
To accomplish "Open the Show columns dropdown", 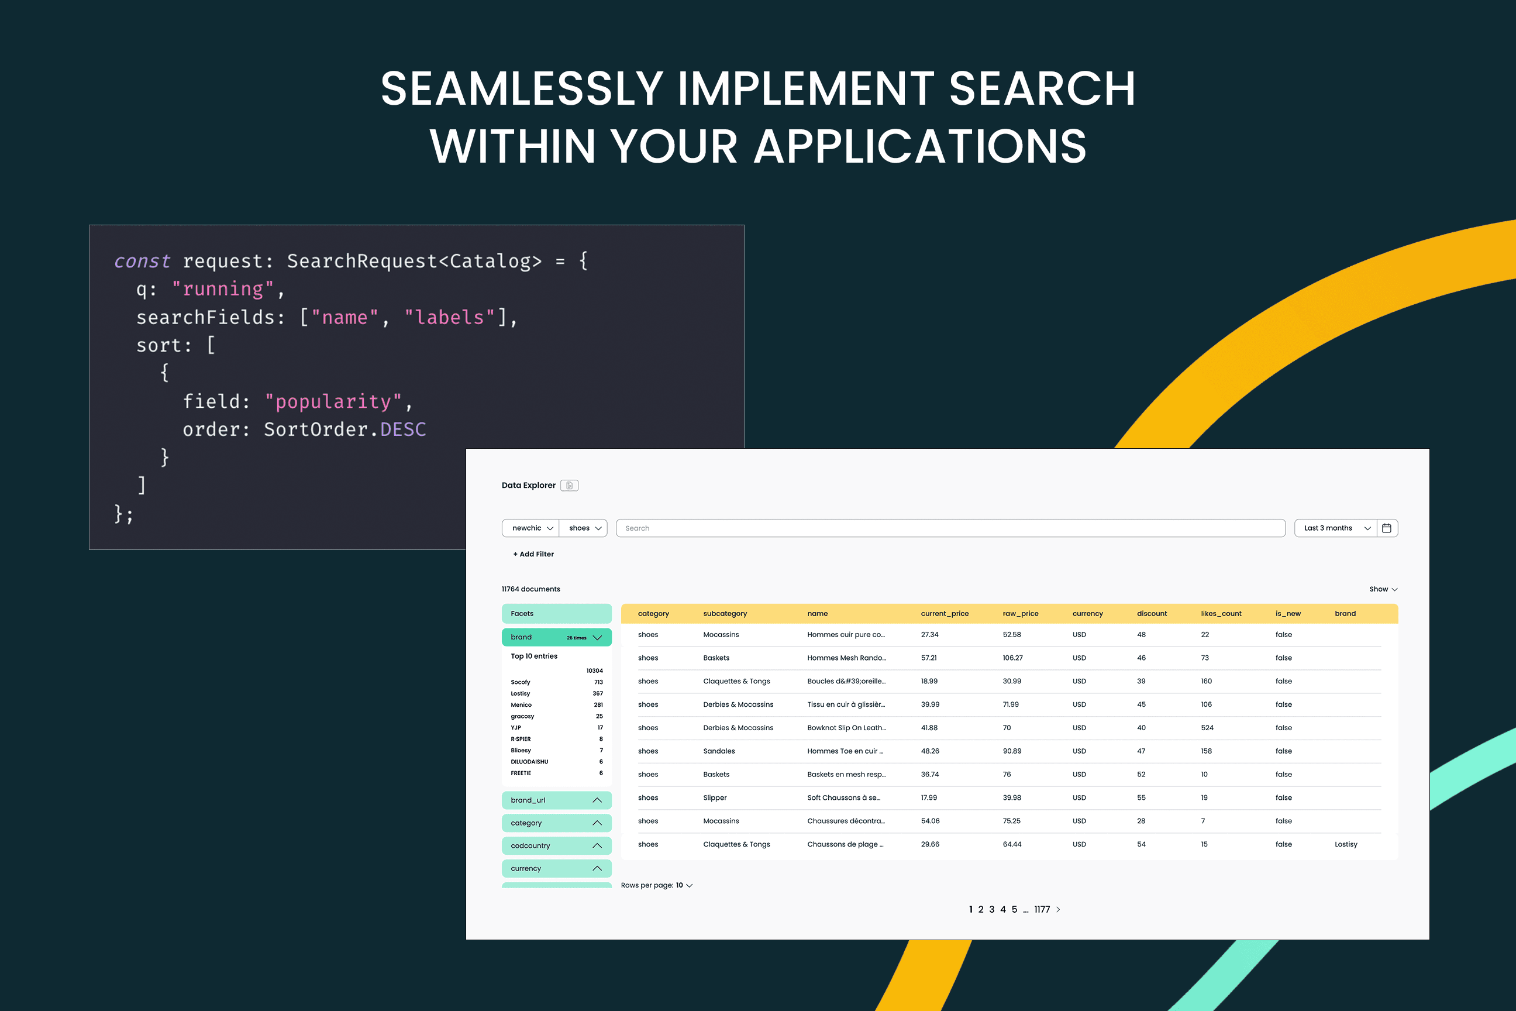I will pos(1383,589).
